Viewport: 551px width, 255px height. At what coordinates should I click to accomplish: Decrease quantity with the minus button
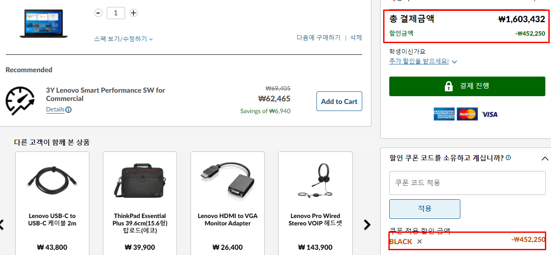coord(99,13)
